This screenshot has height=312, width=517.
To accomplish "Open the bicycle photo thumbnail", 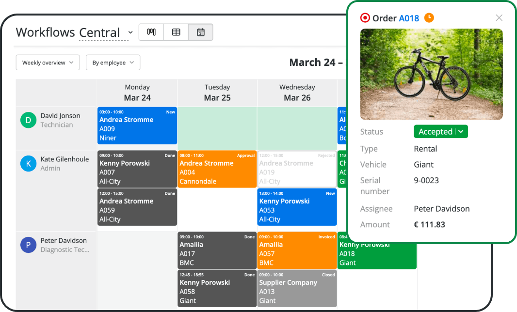I will pos(431,74).
